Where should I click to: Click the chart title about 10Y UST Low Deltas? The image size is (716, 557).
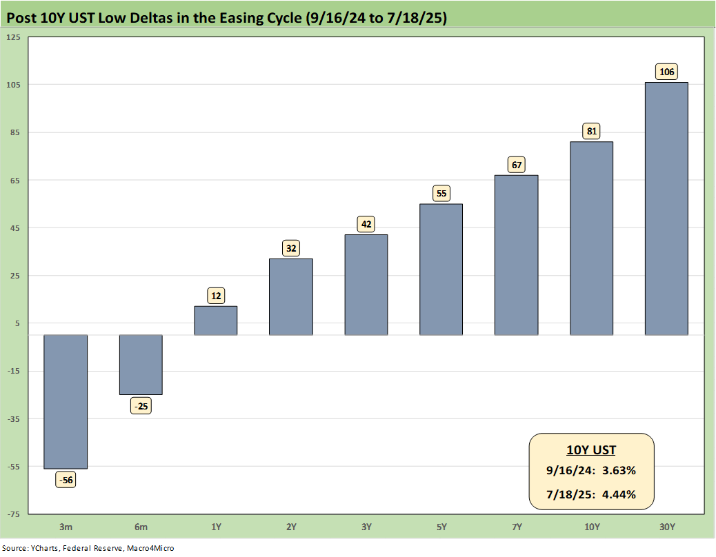click(x=226, y=18)
